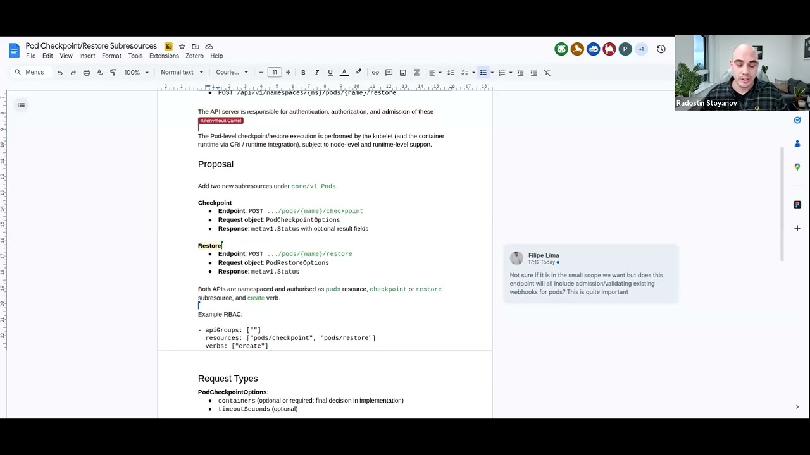The width and height of the screenshot is (810, 455).
Task: Open the highlight color picker
Action: 358,73
